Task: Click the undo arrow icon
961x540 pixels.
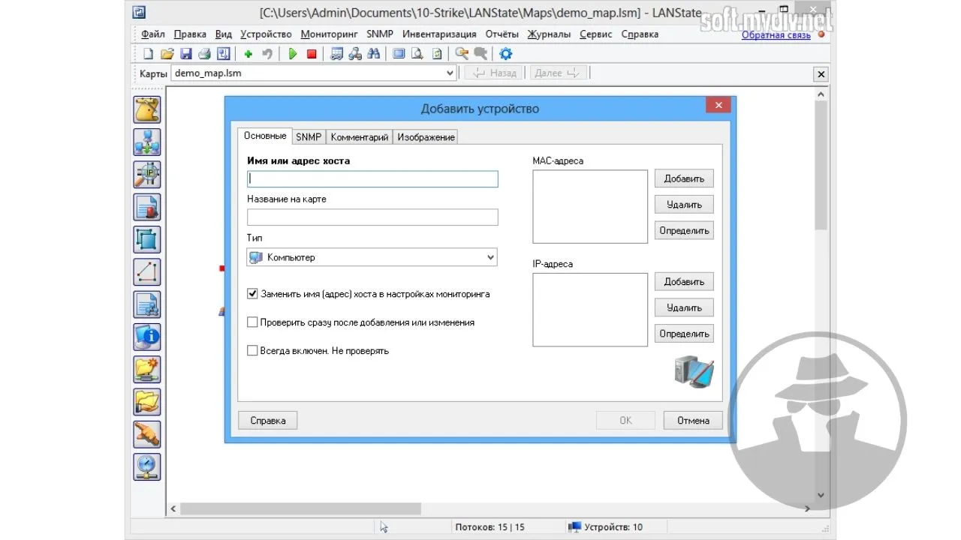Action: 267,54
